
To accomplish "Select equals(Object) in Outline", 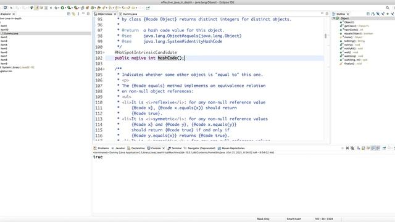I will [x=356, y=33].
